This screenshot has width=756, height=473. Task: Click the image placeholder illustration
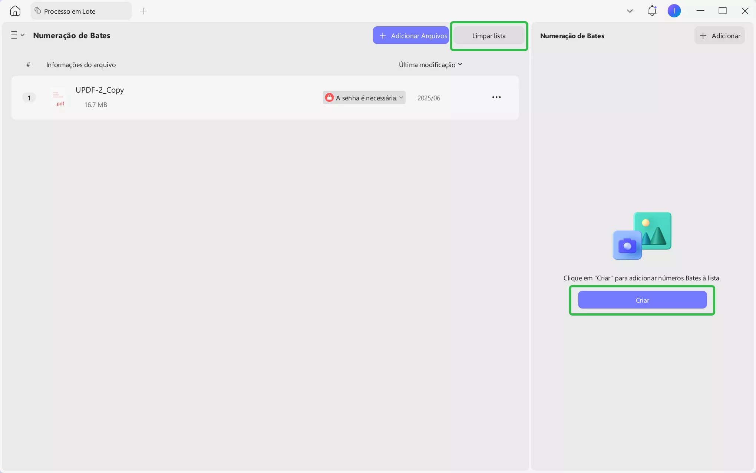pos(642,236)
